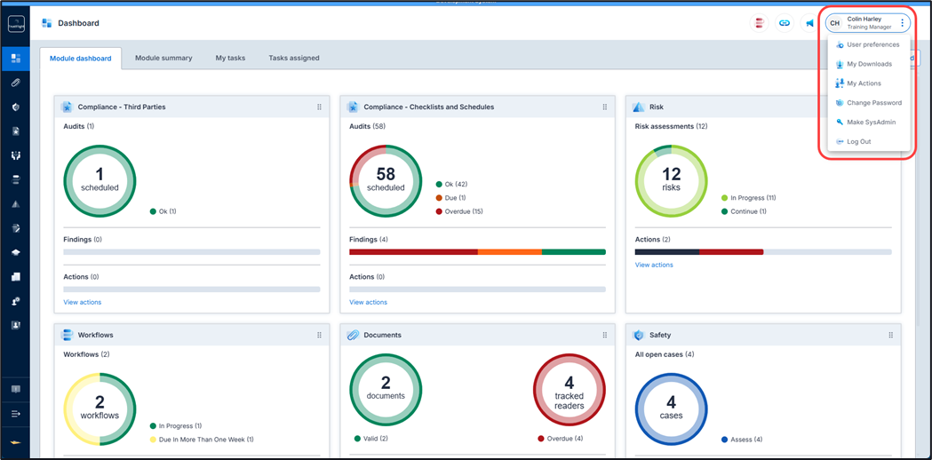Select Log Out from the user menu
This screenshot has width=932, height=460.
click(858, 142)
